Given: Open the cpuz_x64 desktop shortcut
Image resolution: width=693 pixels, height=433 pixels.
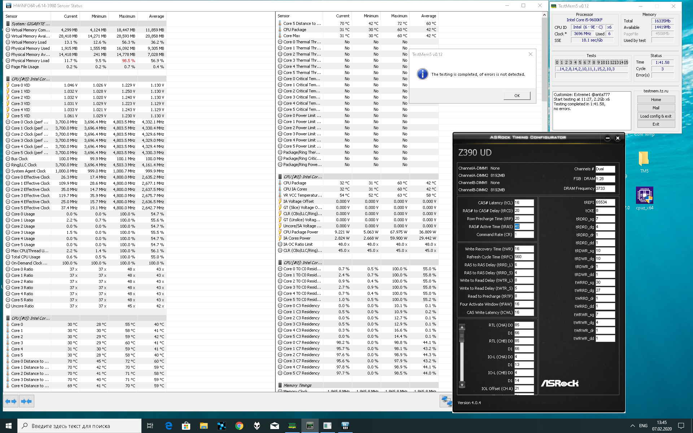Looking at the screenshot, I should click(644, 196).
